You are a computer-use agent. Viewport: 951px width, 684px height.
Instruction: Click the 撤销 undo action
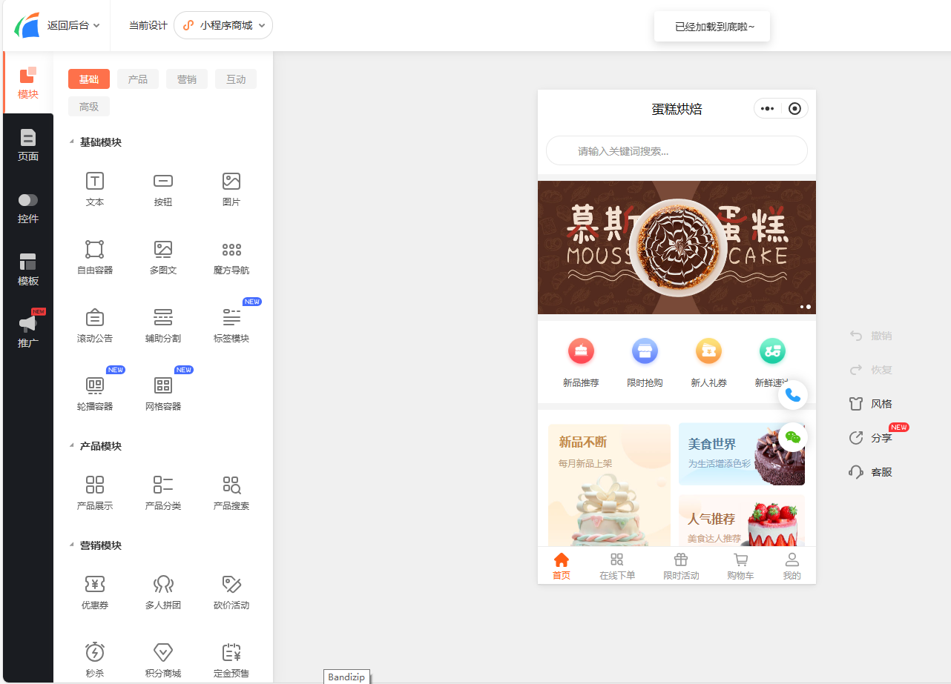pyautogui.click(x=871, y=336)
